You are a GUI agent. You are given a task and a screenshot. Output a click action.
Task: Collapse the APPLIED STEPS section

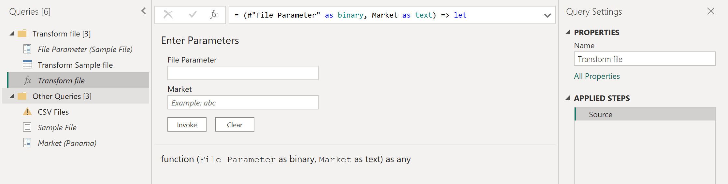(x=568, y=98)
